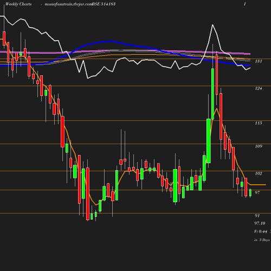Screen dimensions: 271x271
Task: Click the most recent green candlestick
Action: tap(250, 193)
